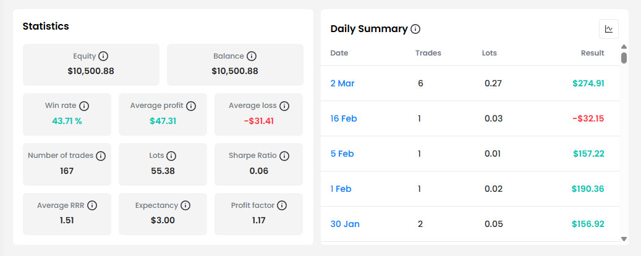Click the Win rate info icon

84,106
